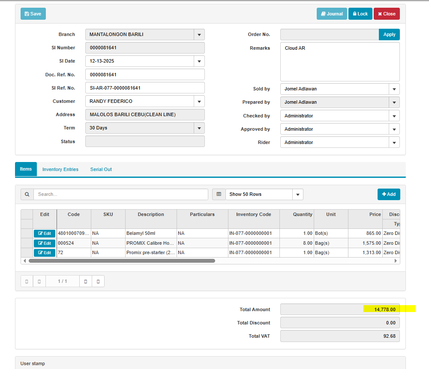Open the Serial Out tab
This screenshot has height=369, width=429.
pyautogui.click(x=101, y=169)
